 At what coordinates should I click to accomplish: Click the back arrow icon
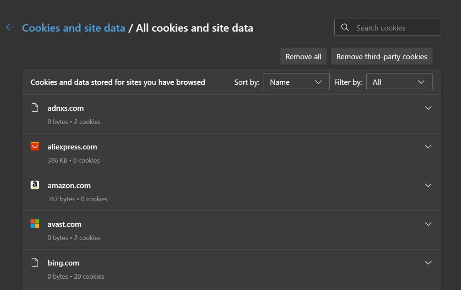(10, 28)
